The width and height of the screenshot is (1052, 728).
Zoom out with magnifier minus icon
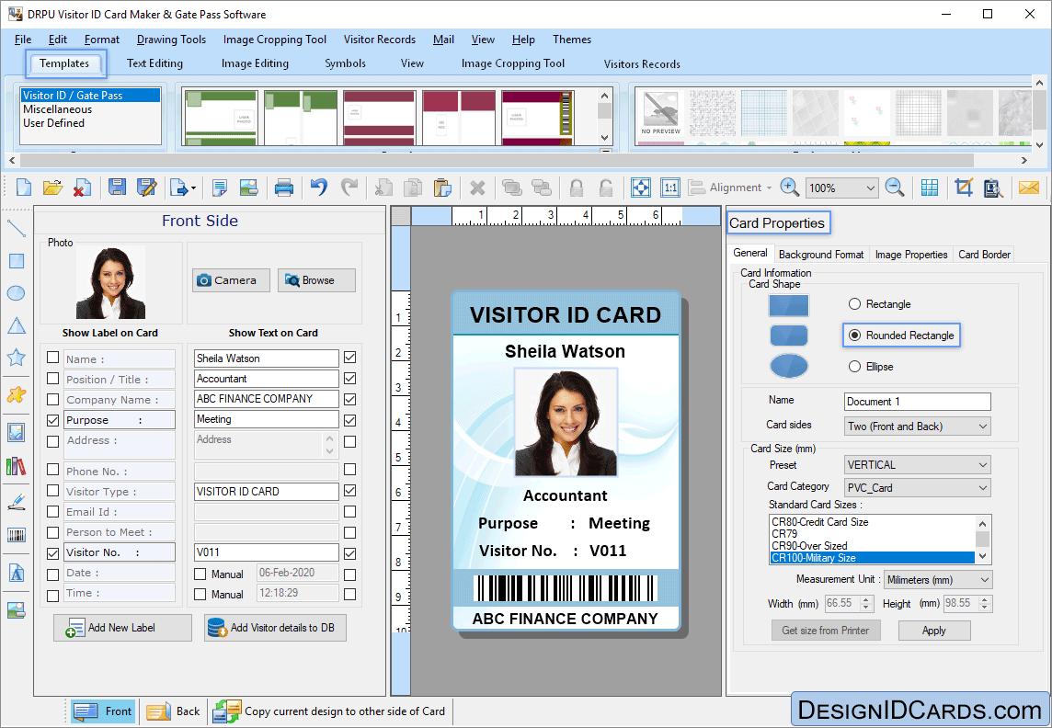click(895, 188)
